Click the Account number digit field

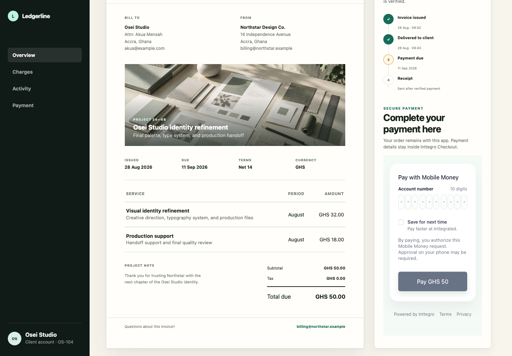click(433, 202)
